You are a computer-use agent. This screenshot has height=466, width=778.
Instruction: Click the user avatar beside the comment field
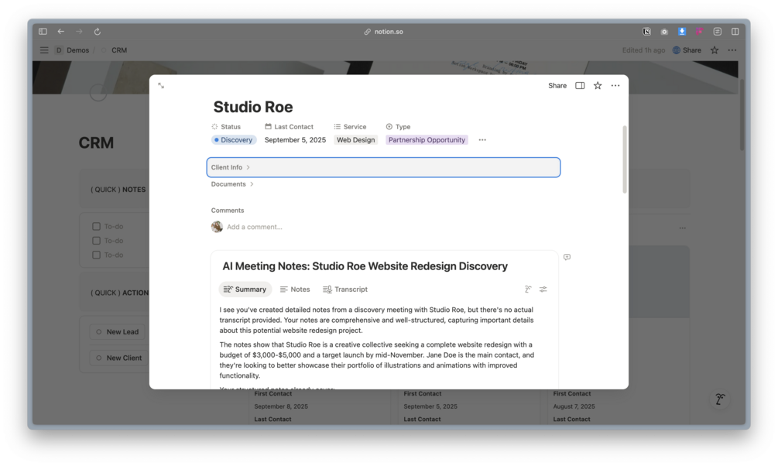[217, 227]
